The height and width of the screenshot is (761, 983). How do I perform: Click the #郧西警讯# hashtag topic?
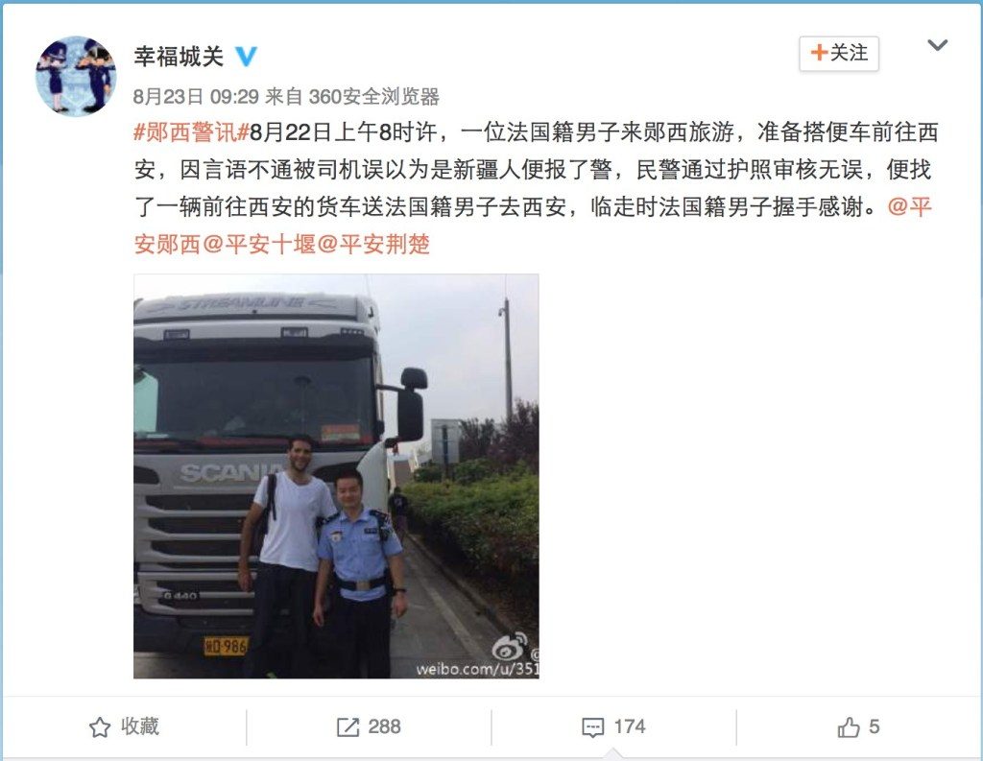pos(192,132)
